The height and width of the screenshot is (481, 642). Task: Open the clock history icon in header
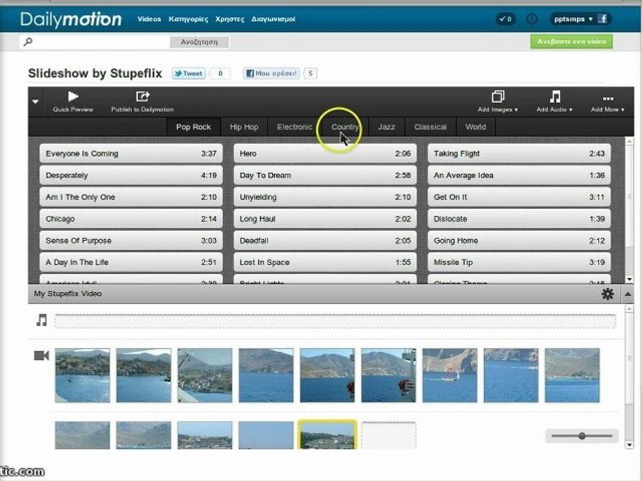(x=532, y=19)
